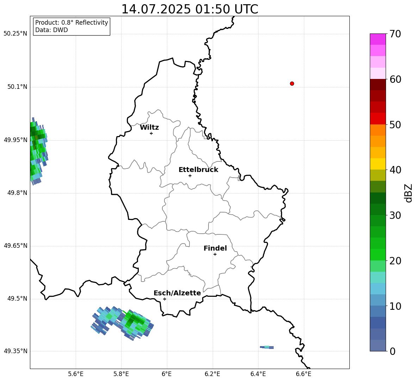Click the magenta top colorbar segment
The image size is (417, 381).
(378, 39)
